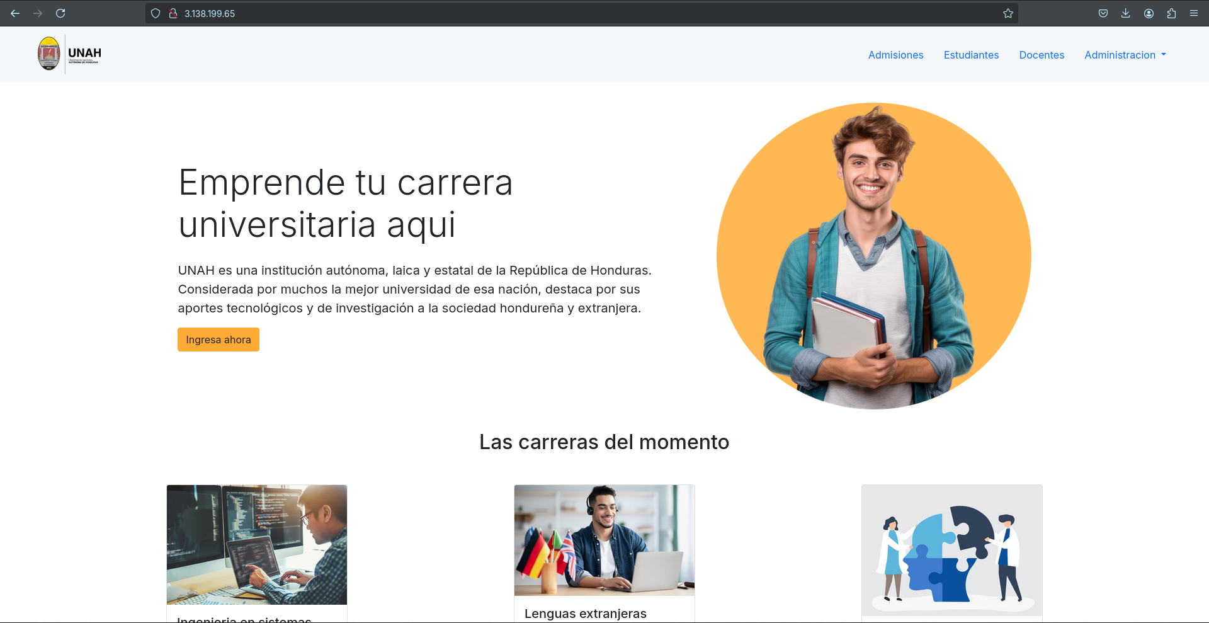Click the Lenguas extranjeras card image
Viewport: 1209px width, 623px height.
pyautogui.click(x=604, y=540)
